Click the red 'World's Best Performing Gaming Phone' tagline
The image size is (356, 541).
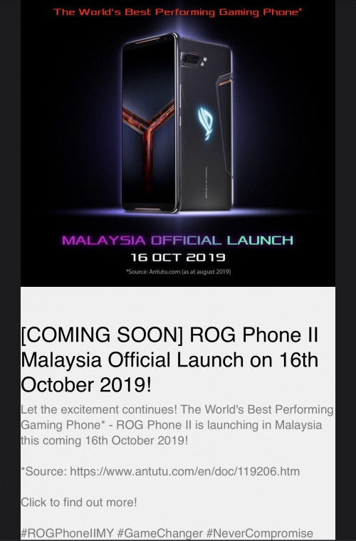(x=178, y=12)
